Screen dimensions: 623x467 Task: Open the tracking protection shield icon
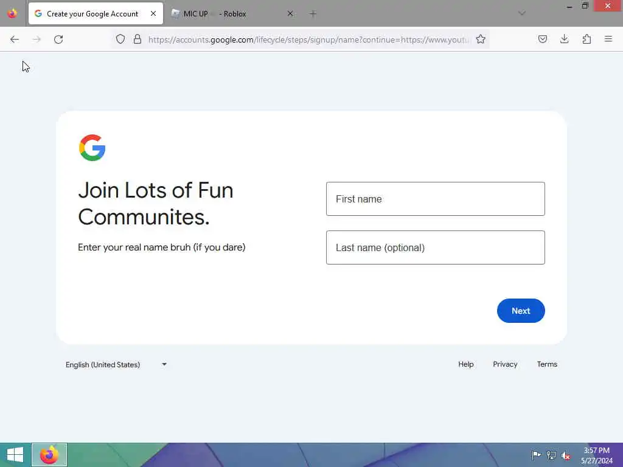tap(120, 39)
